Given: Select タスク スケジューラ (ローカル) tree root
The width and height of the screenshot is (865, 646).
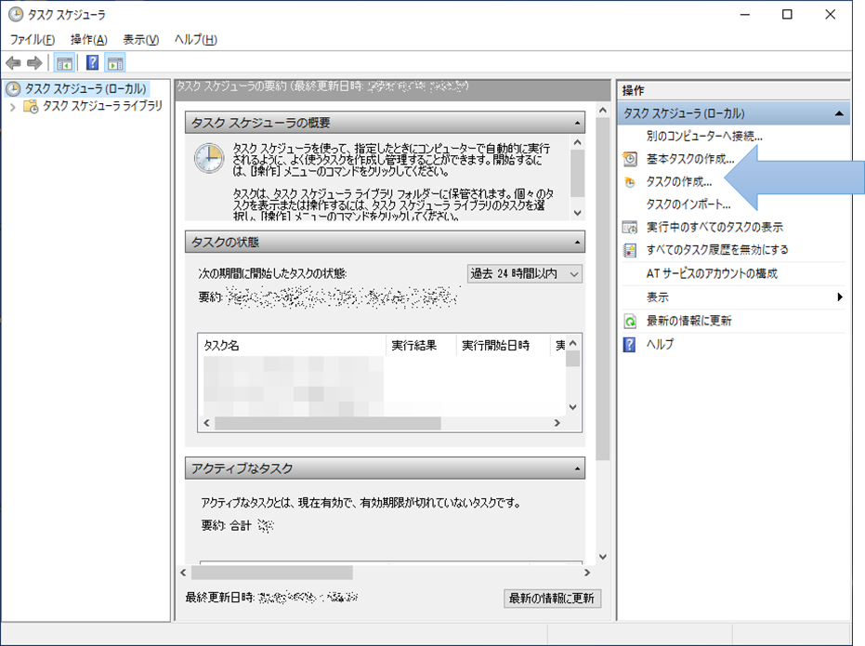Looking at the screenshot, I should [85, 89].
